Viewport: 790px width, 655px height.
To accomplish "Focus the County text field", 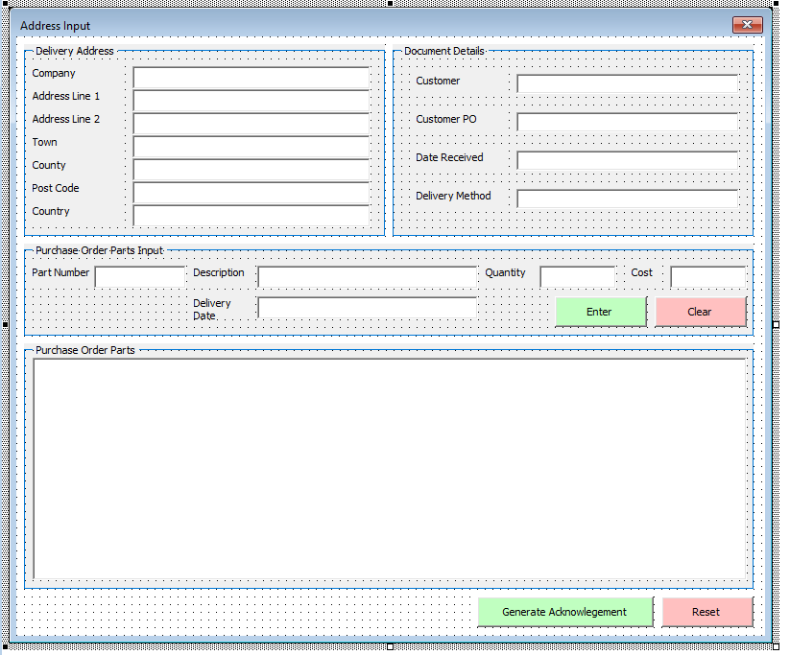I will coord(251,170).
